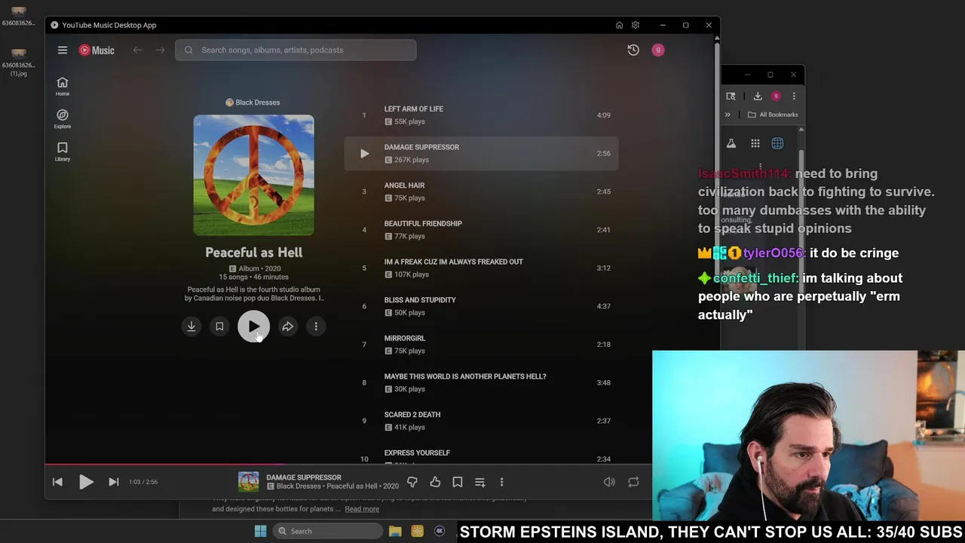Click the flask labs icon in browser
This screenshot has height=543, width=965.
(x=731, y=143)
